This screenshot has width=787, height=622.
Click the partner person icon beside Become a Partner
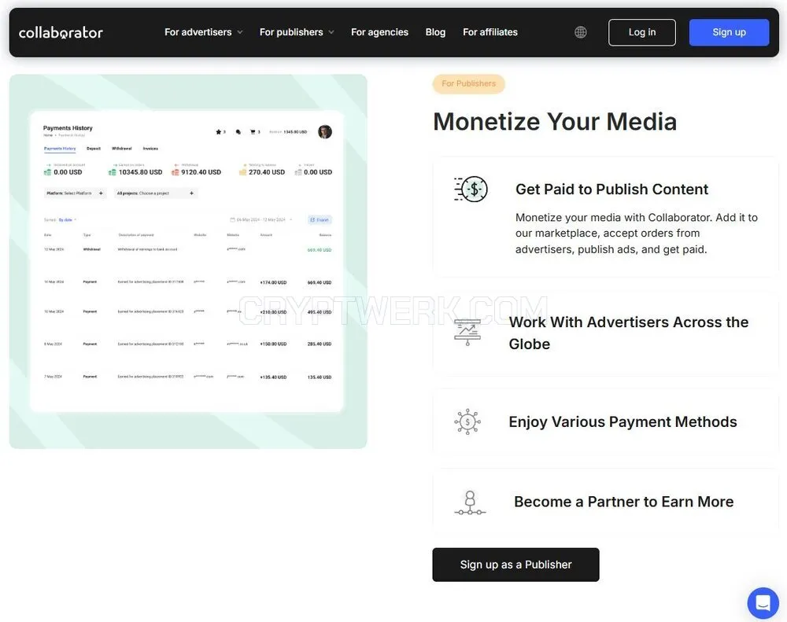point(470,502)
